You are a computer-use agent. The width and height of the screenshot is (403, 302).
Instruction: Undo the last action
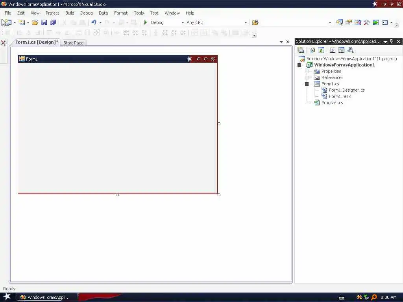click(94, 22)
